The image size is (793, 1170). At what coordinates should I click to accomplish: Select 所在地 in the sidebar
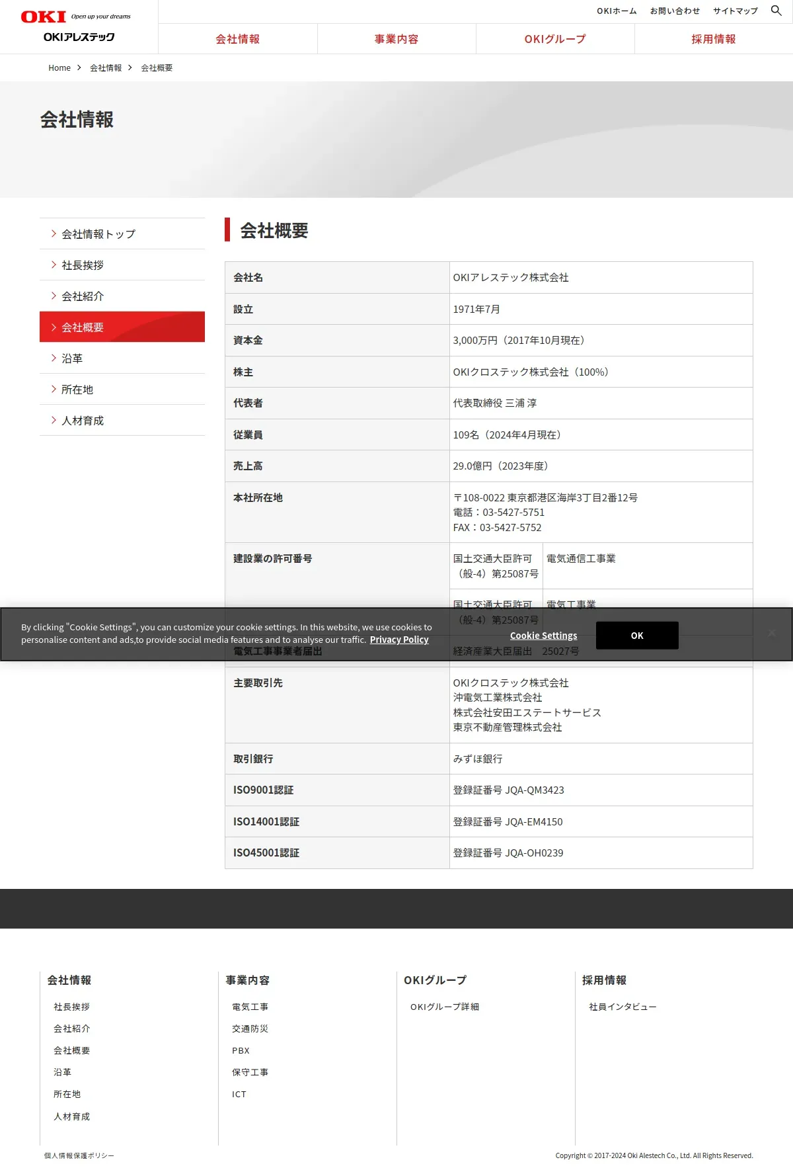click(122, 389)
